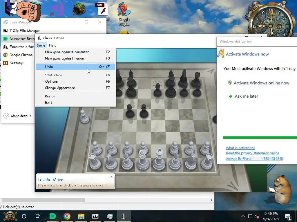Open the Help menu in Chess Titans

click(x=52, y=45)
